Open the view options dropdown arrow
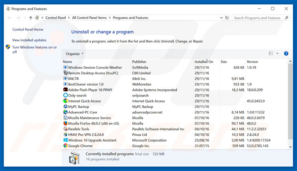Viewport: 297px width, 171px height. click(277, 54)
